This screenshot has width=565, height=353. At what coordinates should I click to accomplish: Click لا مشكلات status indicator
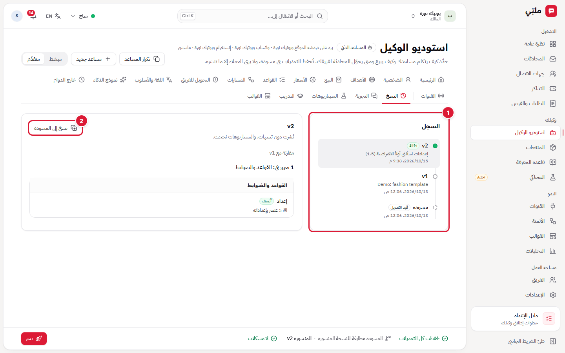(x=262, y=338)
